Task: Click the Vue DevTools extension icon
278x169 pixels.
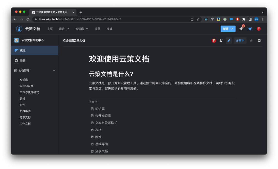Action: (212, 19)
